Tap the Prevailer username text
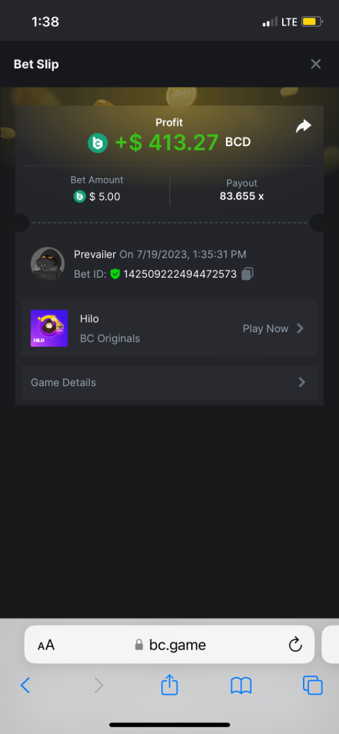339x734 pixels. coord(95,254)
